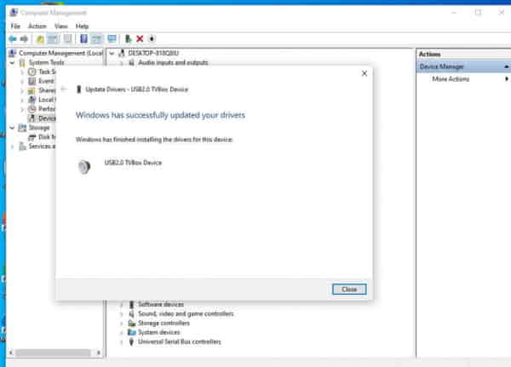Toggle the Show/Hide Console Tree toolbar icon

[53, 39]
